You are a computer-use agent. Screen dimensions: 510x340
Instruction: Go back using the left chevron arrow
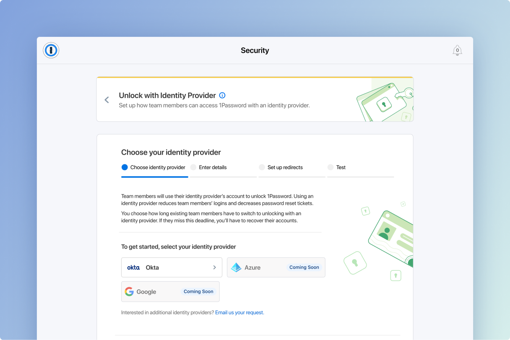tap(107, 100)
